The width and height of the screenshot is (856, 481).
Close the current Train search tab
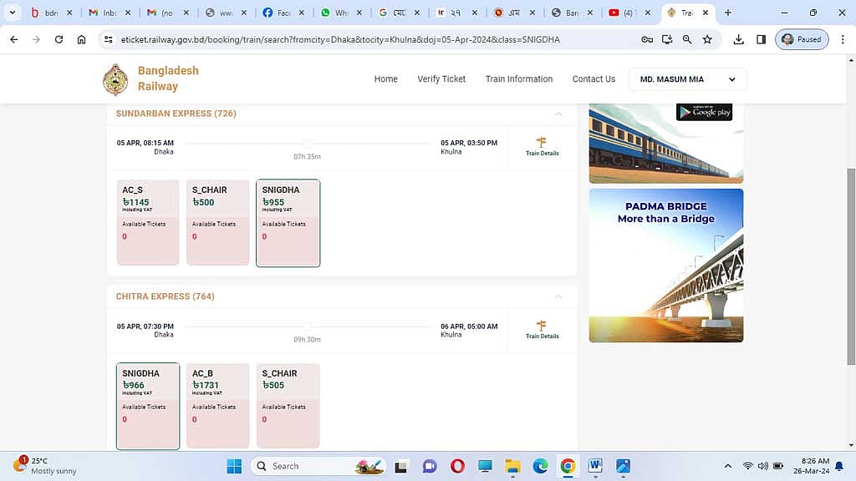coord(705,13)
